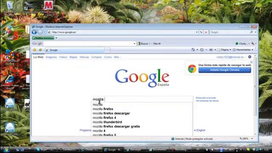Image resolution: width=272 pixels, height=153 pixels.
Task: Click the Add to Favorites green star icon
Action: coord(40,50)
